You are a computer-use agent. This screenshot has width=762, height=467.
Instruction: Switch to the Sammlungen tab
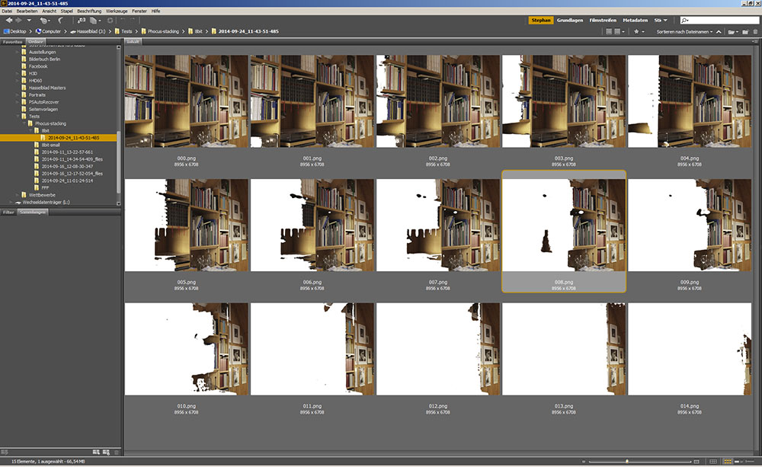pos(33,213)
